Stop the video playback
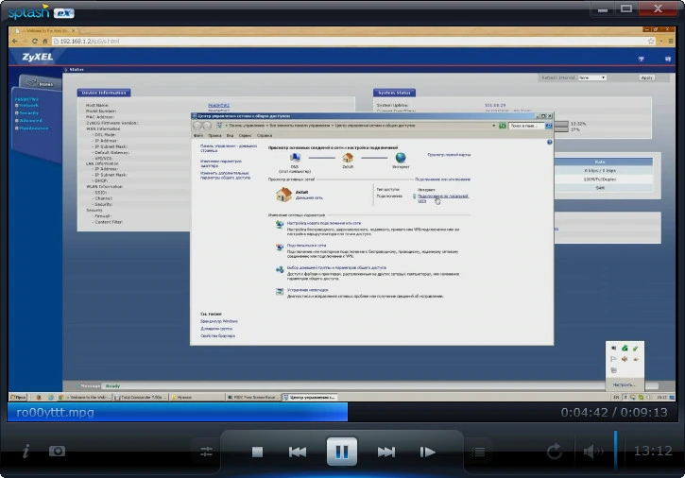Viewport: 685px width, 478px height. point(257,452)
